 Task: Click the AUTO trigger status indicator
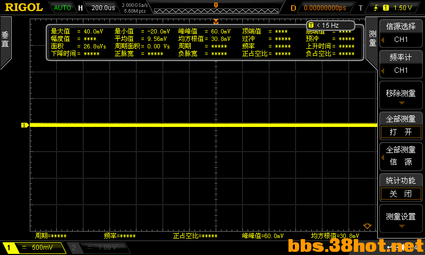[x=62, y=7]
